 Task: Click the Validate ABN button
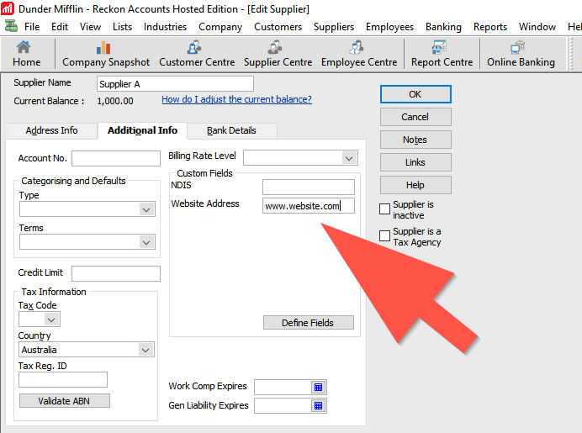tap(64, 401)
